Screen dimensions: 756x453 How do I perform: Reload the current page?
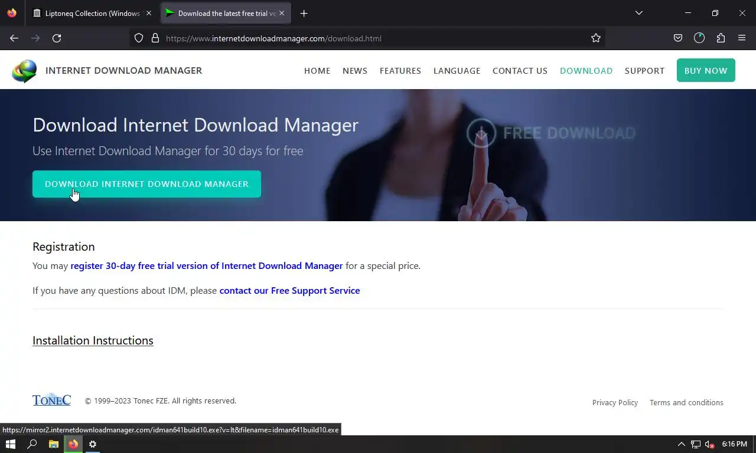[57, 38]
